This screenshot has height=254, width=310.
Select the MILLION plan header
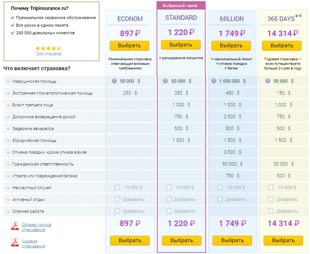(232, 19)
